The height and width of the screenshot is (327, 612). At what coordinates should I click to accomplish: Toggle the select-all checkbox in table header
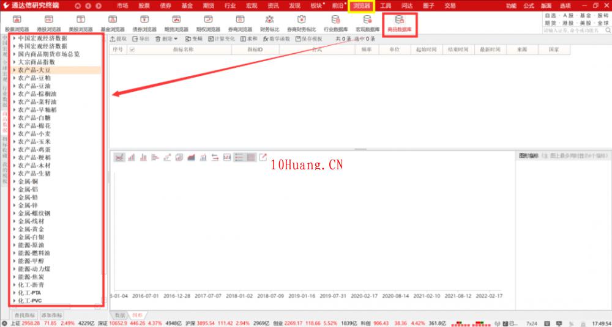pyautogui.click(x=132, y=50)
